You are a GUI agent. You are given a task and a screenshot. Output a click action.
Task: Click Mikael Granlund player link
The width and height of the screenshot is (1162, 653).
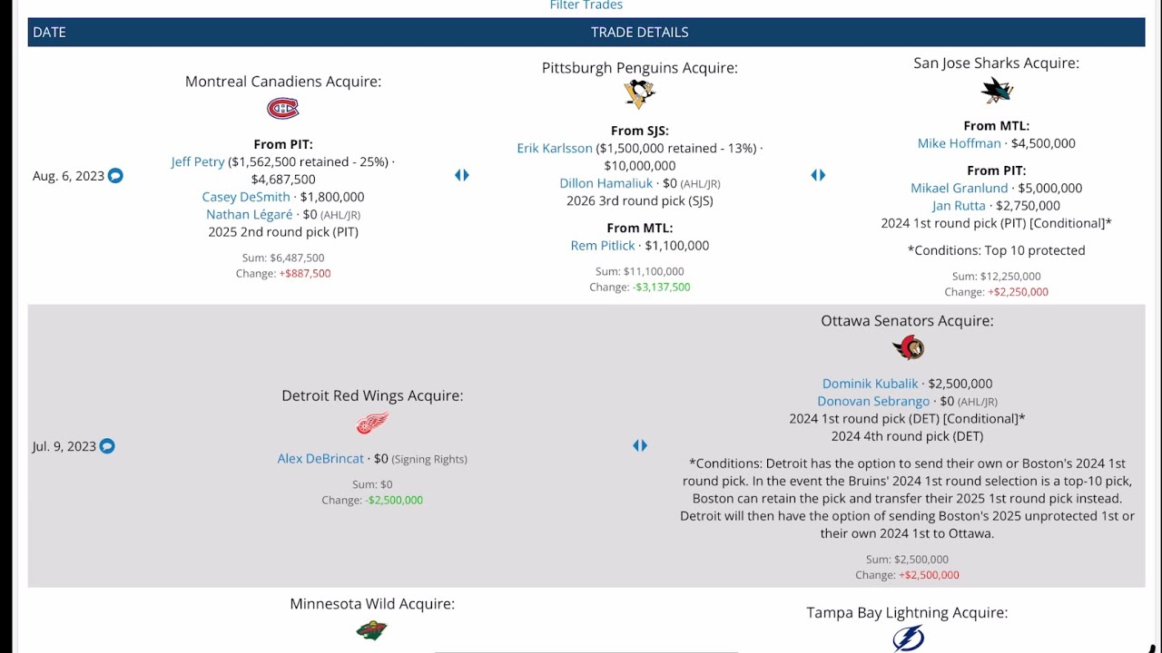pos(959,188)
